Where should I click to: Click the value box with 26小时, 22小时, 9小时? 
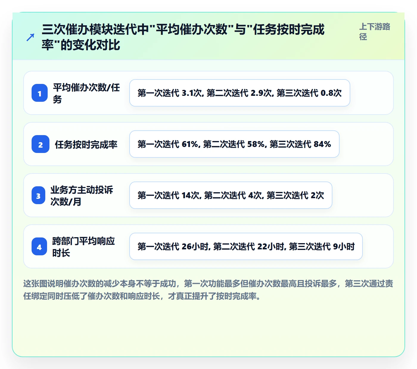[246, 246]
